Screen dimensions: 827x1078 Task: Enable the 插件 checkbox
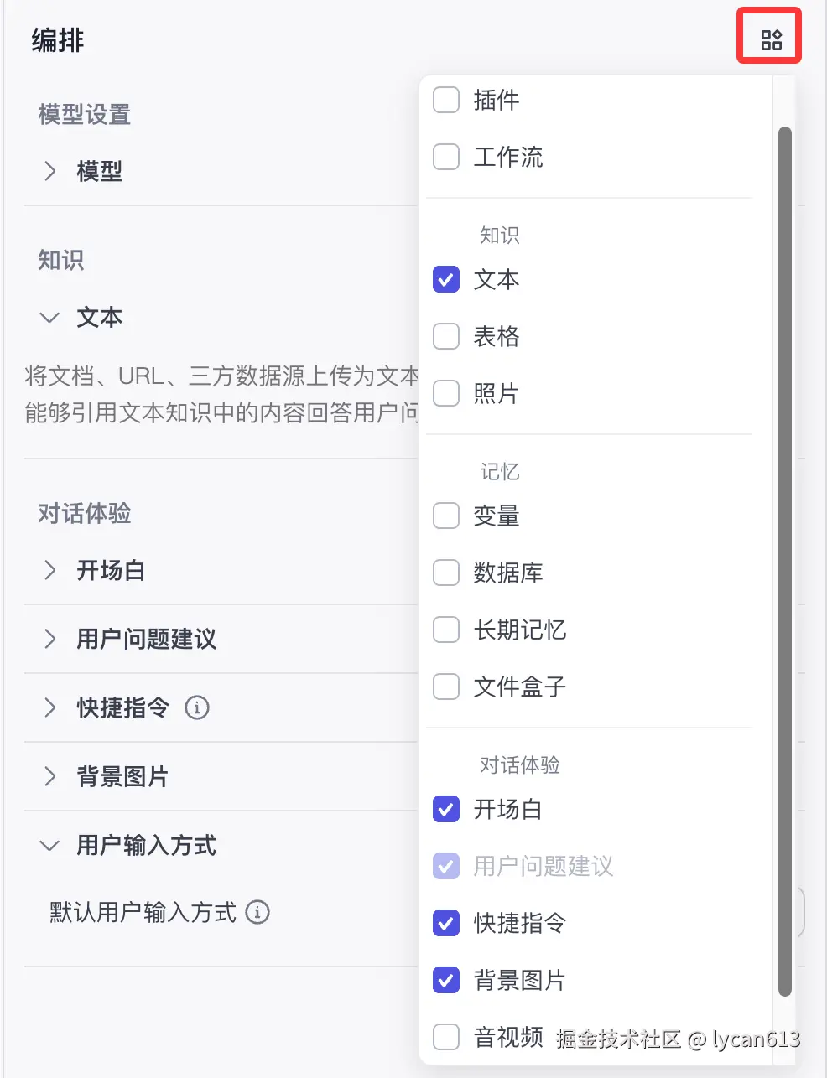click(446, 100)
